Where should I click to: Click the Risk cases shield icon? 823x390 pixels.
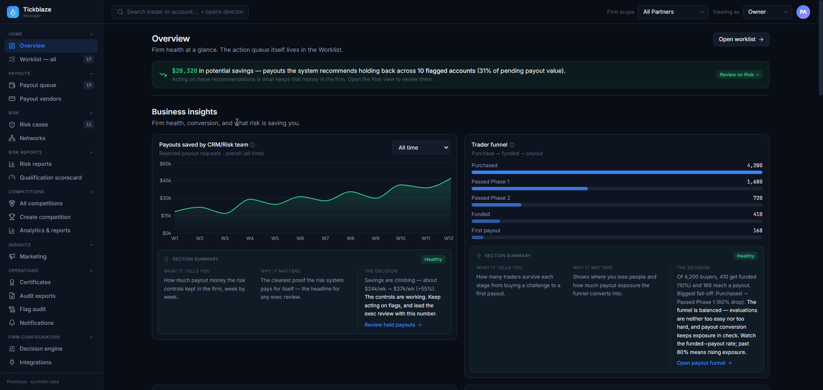12,125
